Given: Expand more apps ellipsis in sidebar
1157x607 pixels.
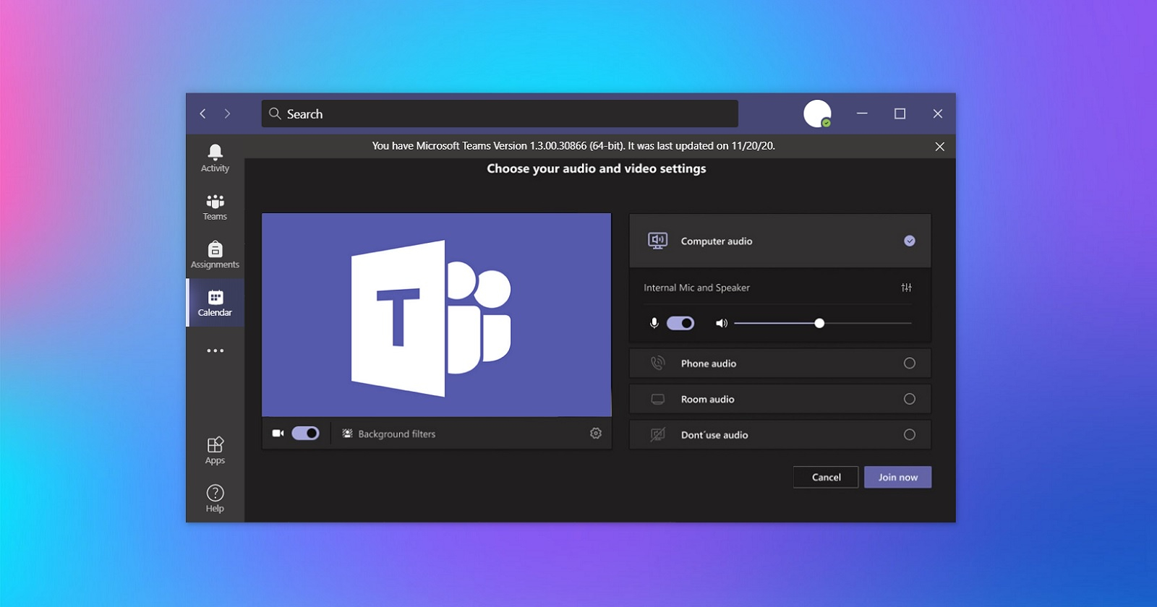Looking at the screenshot, I should click(x=215, y=350).
